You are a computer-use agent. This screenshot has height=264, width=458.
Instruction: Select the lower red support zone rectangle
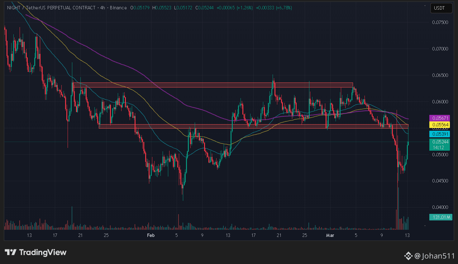click(x=253, y=126)
